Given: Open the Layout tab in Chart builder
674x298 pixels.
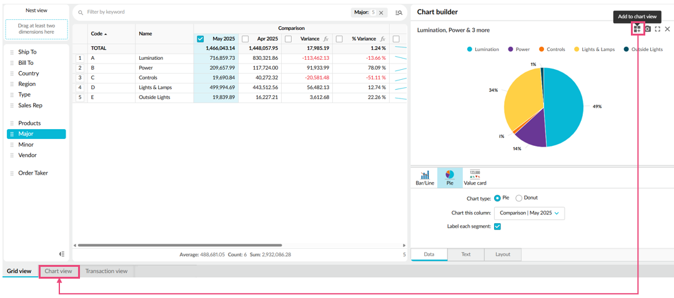Looking at the screenshot, I should [x=502, y=254].
